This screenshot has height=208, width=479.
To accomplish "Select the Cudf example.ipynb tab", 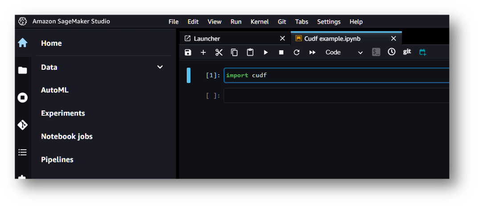I will point(346,38).
